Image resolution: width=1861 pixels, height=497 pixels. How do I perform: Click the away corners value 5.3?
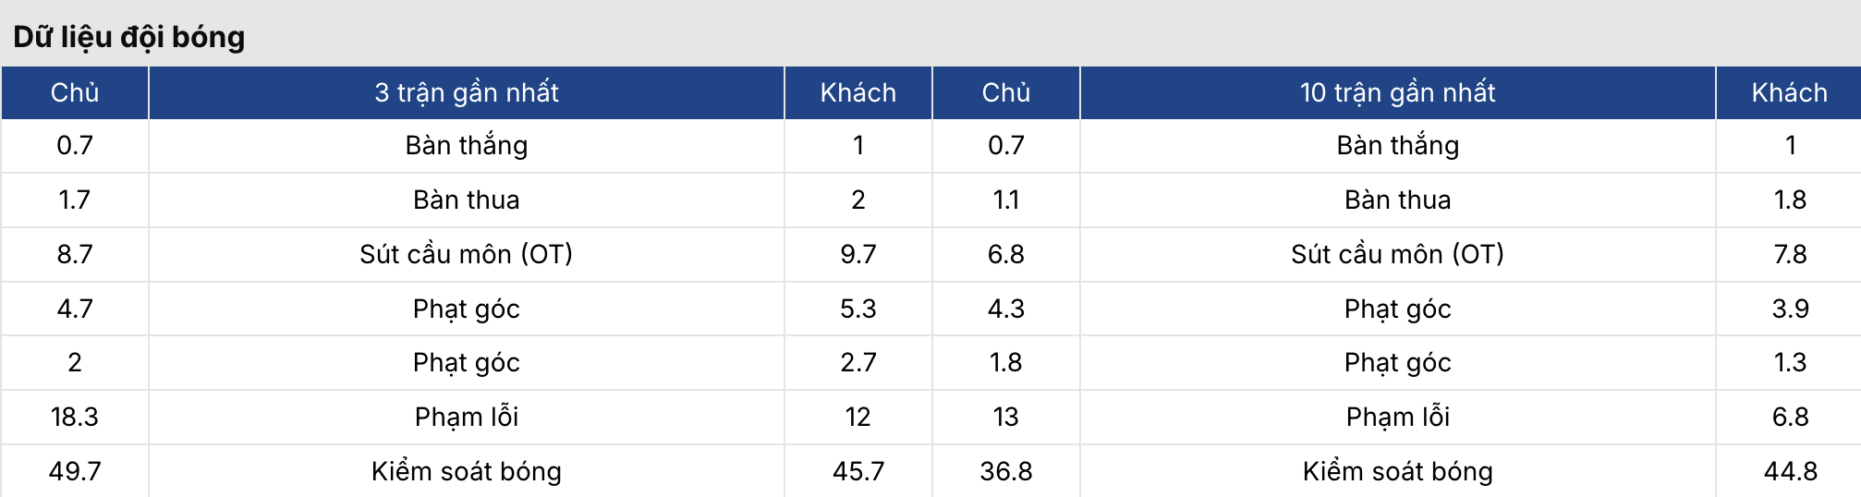tap(858, 309)
